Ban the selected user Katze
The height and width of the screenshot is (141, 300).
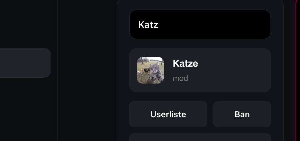tap(242, 114)
